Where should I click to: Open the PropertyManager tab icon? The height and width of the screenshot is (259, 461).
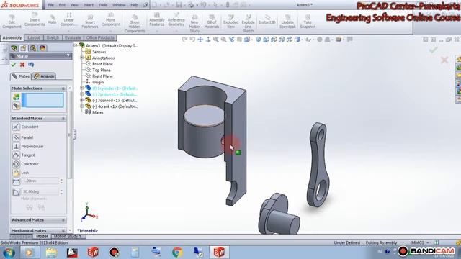[23, 48]
